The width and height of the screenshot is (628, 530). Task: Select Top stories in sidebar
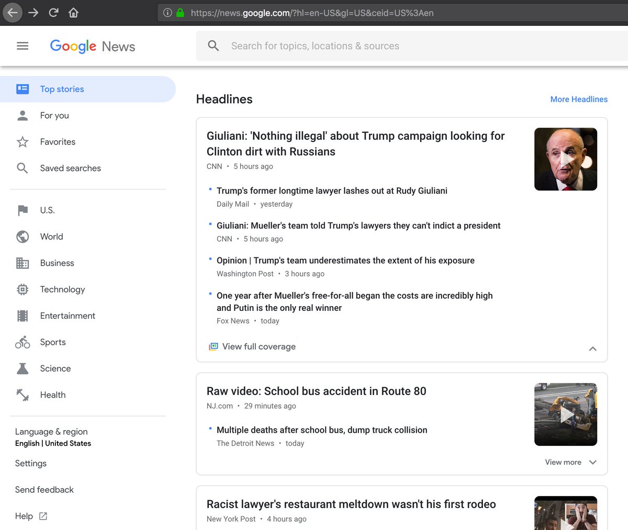pyautogui.click(x=88, y=89)
